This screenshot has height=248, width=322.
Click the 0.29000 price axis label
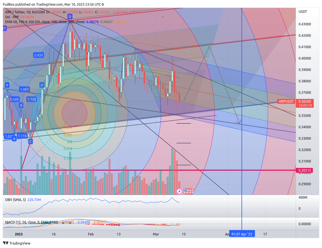coord(305,184)
